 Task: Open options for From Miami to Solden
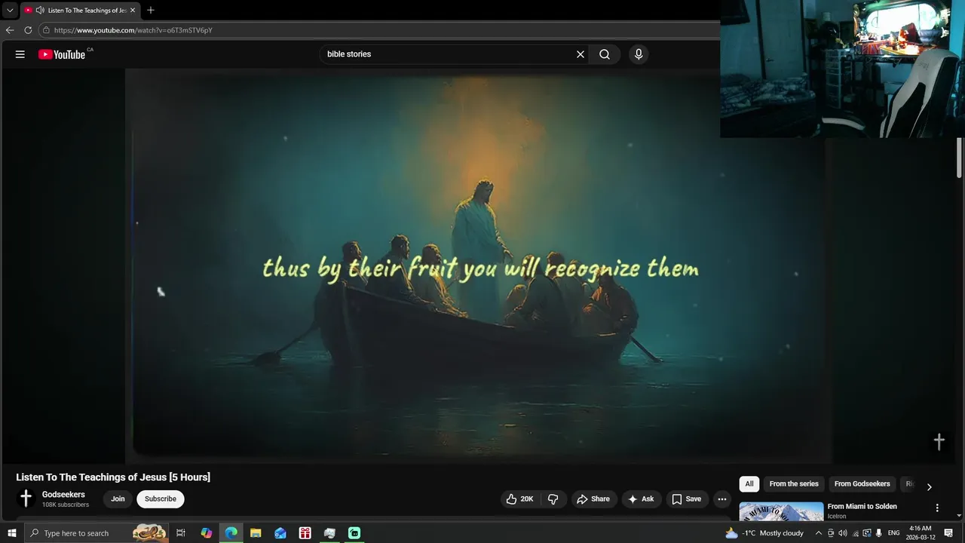[937, 508]
